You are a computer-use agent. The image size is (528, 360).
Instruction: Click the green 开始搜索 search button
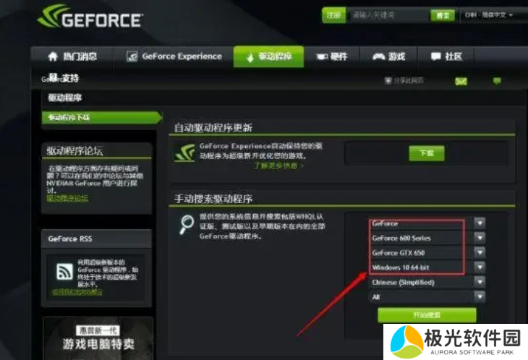tap(427, 315)
